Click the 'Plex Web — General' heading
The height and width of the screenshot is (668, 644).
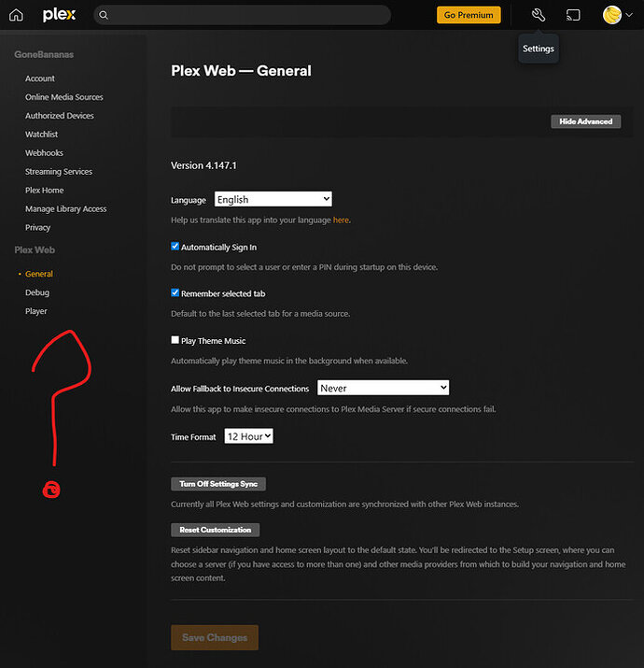[241, 71]
